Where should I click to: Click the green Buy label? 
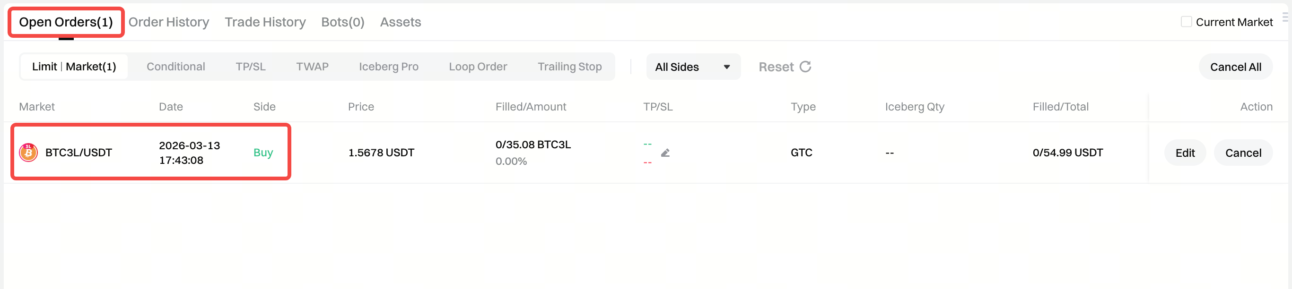point(262,153)
